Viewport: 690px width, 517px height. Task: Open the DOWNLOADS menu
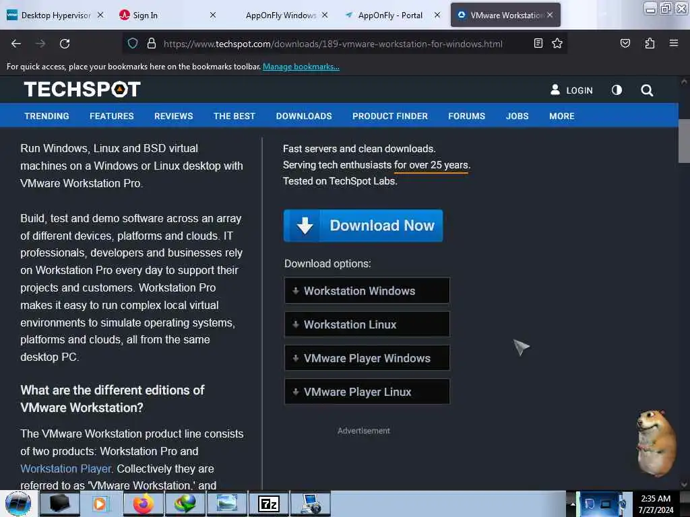pos(304,116)
